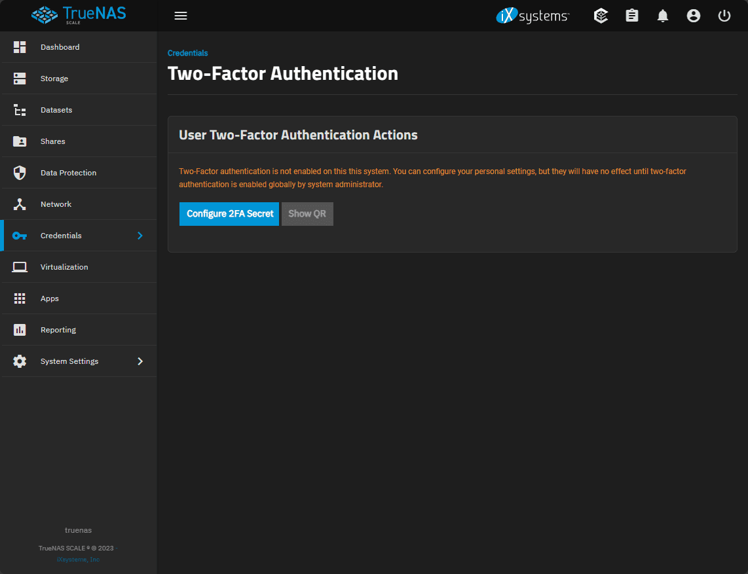The height and width of the screenshot is (574, 748).
Task: Click the power button icon
Action: point(724,16)
